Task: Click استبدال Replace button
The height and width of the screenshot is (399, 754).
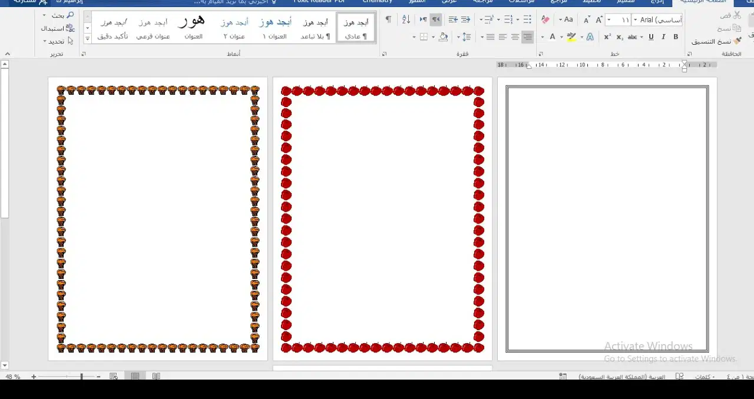Action: [x=58, y=28]
